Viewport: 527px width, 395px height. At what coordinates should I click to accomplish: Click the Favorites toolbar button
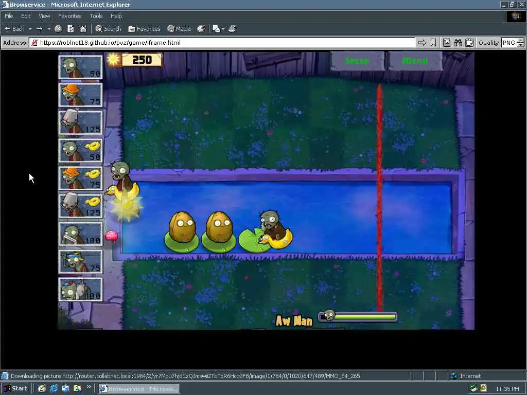[144, 29]
